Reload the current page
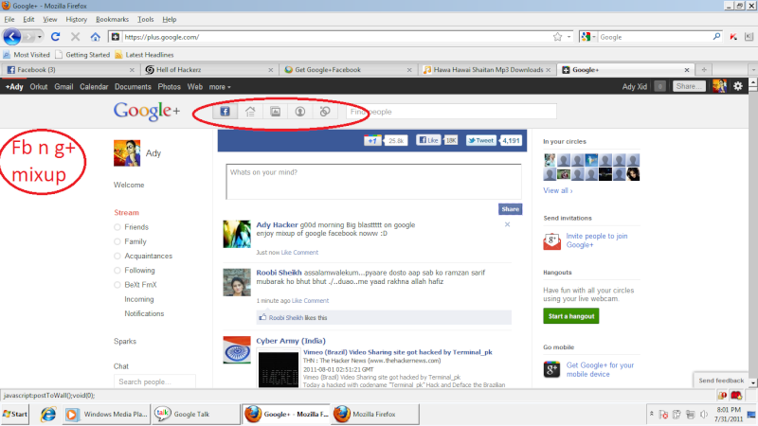The image size is (758, 426). click(56, 37)
